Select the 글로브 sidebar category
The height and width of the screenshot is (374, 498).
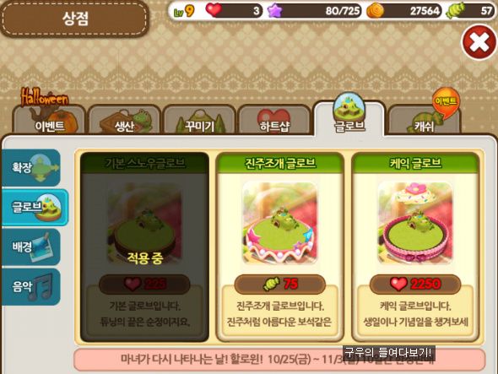(35, 207)
